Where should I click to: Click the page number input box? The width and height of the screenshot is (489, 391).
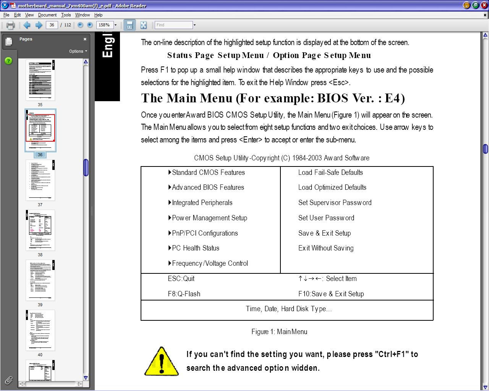pos(52,25)
